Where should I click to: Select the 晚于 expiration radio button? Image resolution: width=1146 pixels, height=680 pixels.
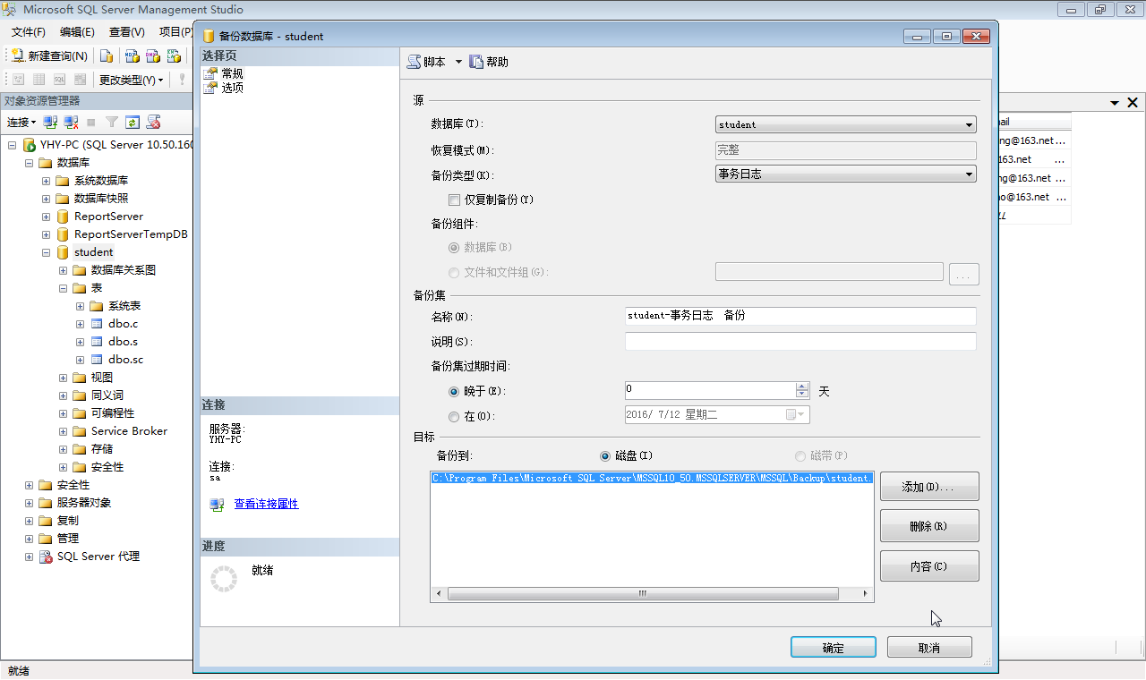[454, 391]
